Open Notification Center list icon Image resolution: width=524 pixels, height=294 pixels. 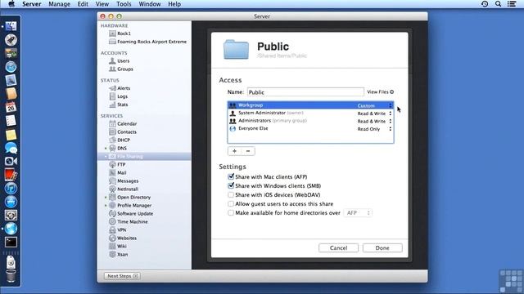[x=512, y=4]
